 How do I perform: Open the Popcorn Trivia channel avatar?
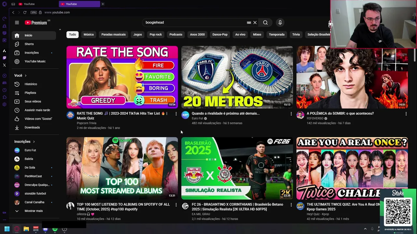pyautogui.click(x=70, y=115)
